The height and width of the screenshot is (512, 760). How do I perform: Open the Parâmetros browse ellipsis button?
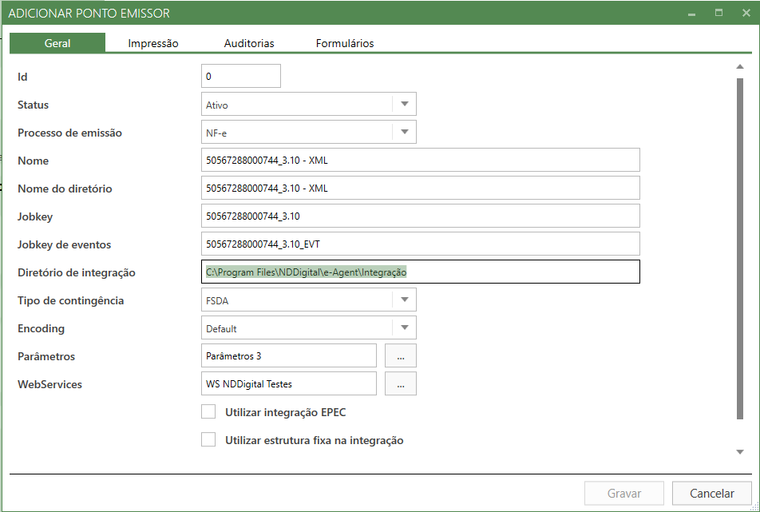point(400,356)
